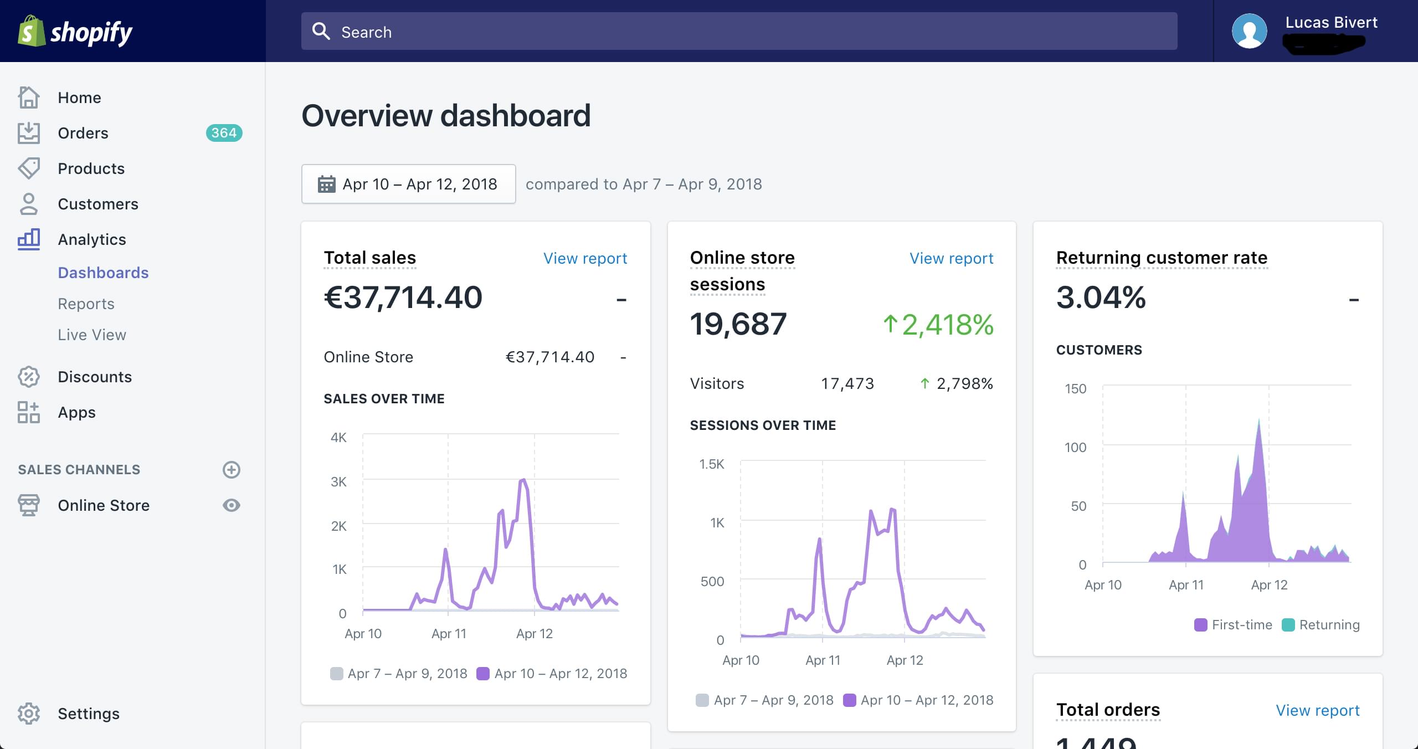This screenshot has width=1418, height=749.
Task: Click the 3.04% returning rate value
Action: (x=1101, y=297)
